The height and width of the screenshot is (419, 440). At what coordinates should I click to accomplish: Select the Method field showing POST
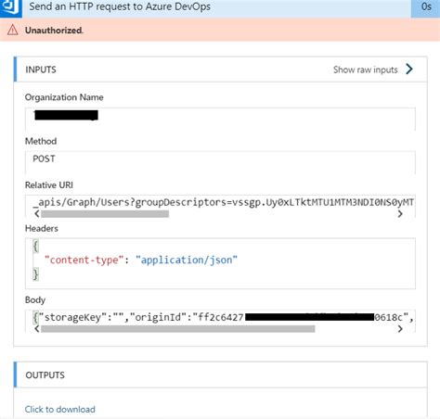(220, 162)
